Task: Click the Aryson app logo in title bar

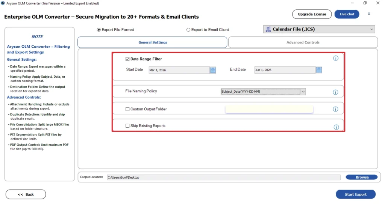Action: [3, 3]
